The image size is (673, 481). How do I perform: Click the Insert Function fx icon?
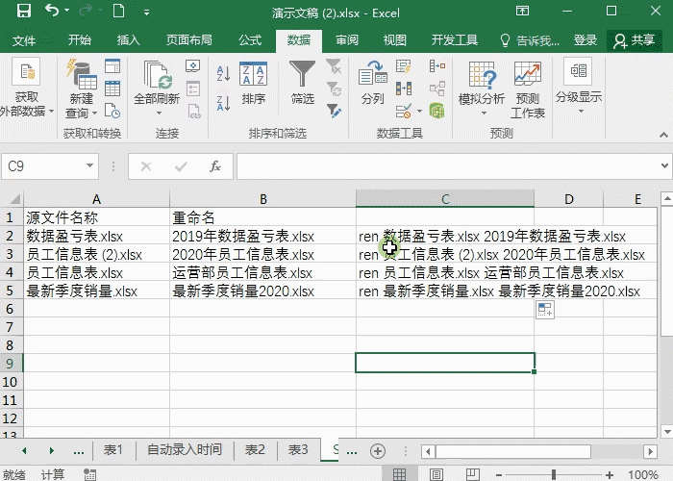click(x=215, y=166)
